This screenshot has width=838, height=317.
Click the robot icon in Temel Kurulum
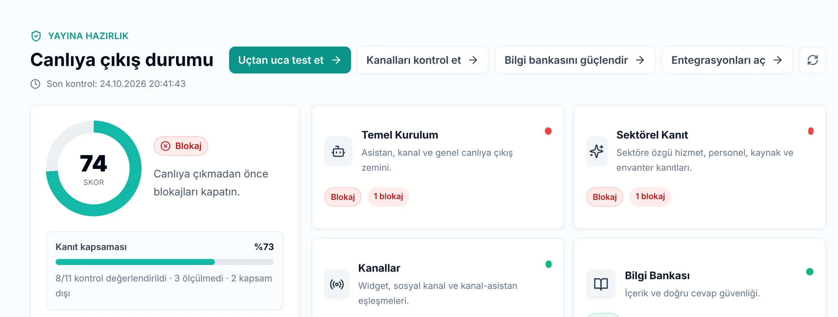(338, 152)
